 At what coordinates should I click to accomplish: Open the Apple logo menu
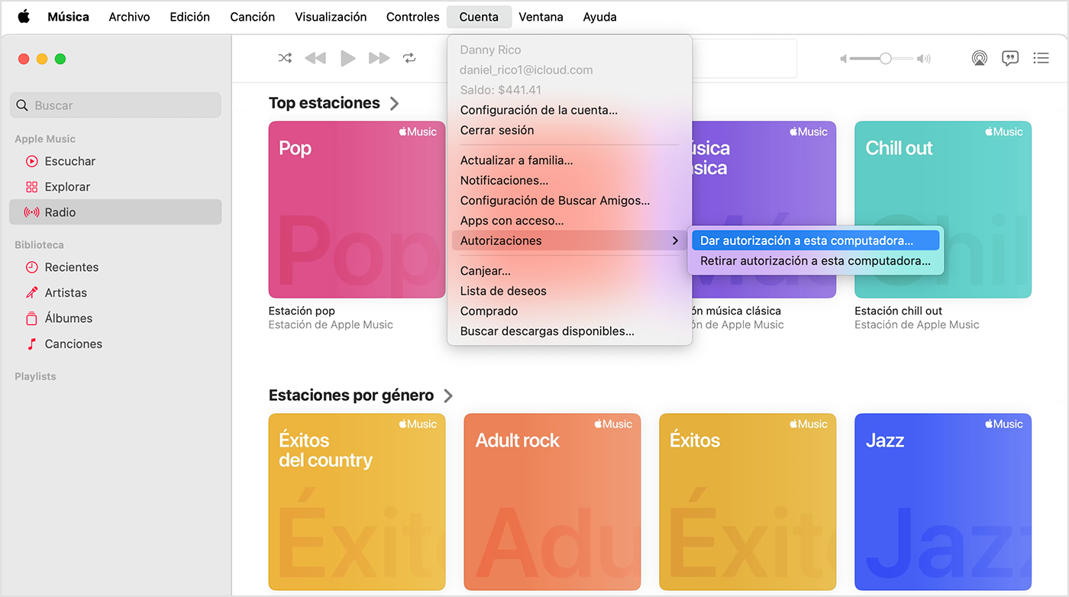click(x=24, y=16)
